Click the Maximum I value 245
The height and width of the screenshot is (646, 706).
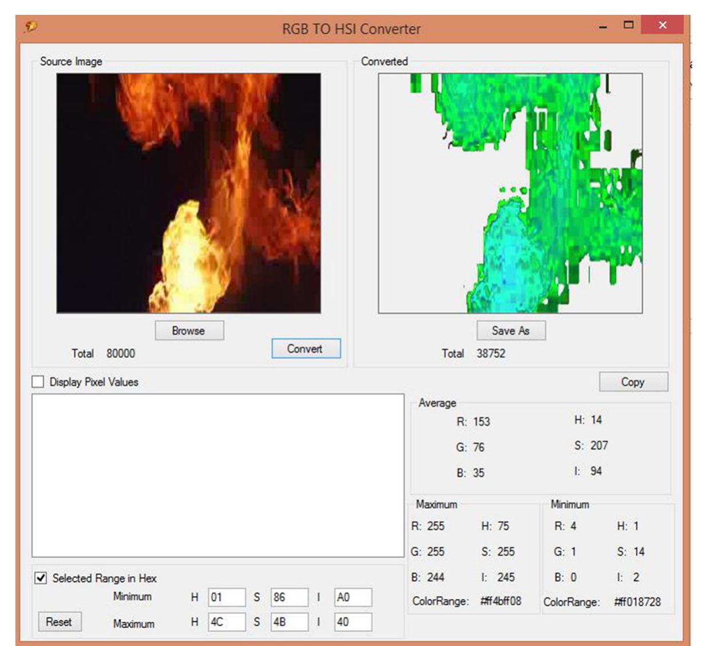(506, 577)
